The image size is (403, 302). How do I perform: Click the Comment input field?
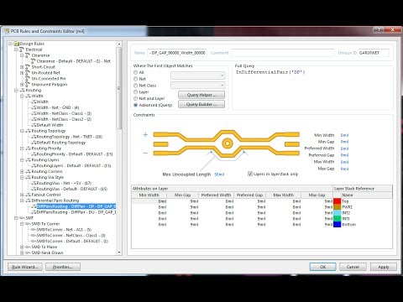282,53
